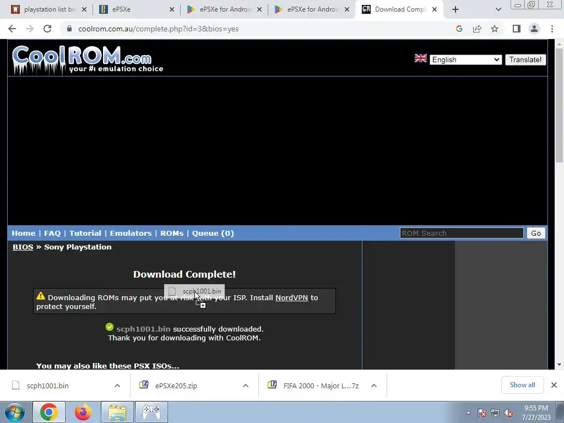Close the ePSXe tab
The width and height of the screenshot is (564, 423).
click(172, 9)
